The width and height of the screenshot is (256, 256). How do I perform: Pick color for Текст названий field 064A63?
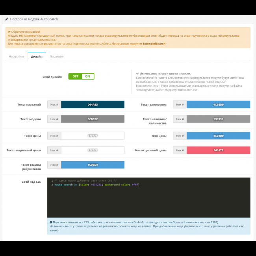pos(93,105)
